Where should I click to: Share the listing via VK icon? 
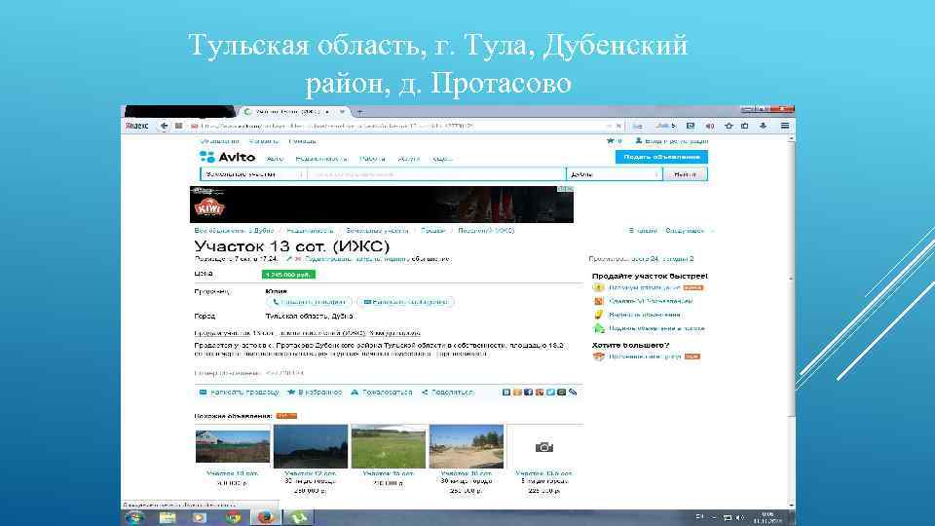[x=506, y=392]
